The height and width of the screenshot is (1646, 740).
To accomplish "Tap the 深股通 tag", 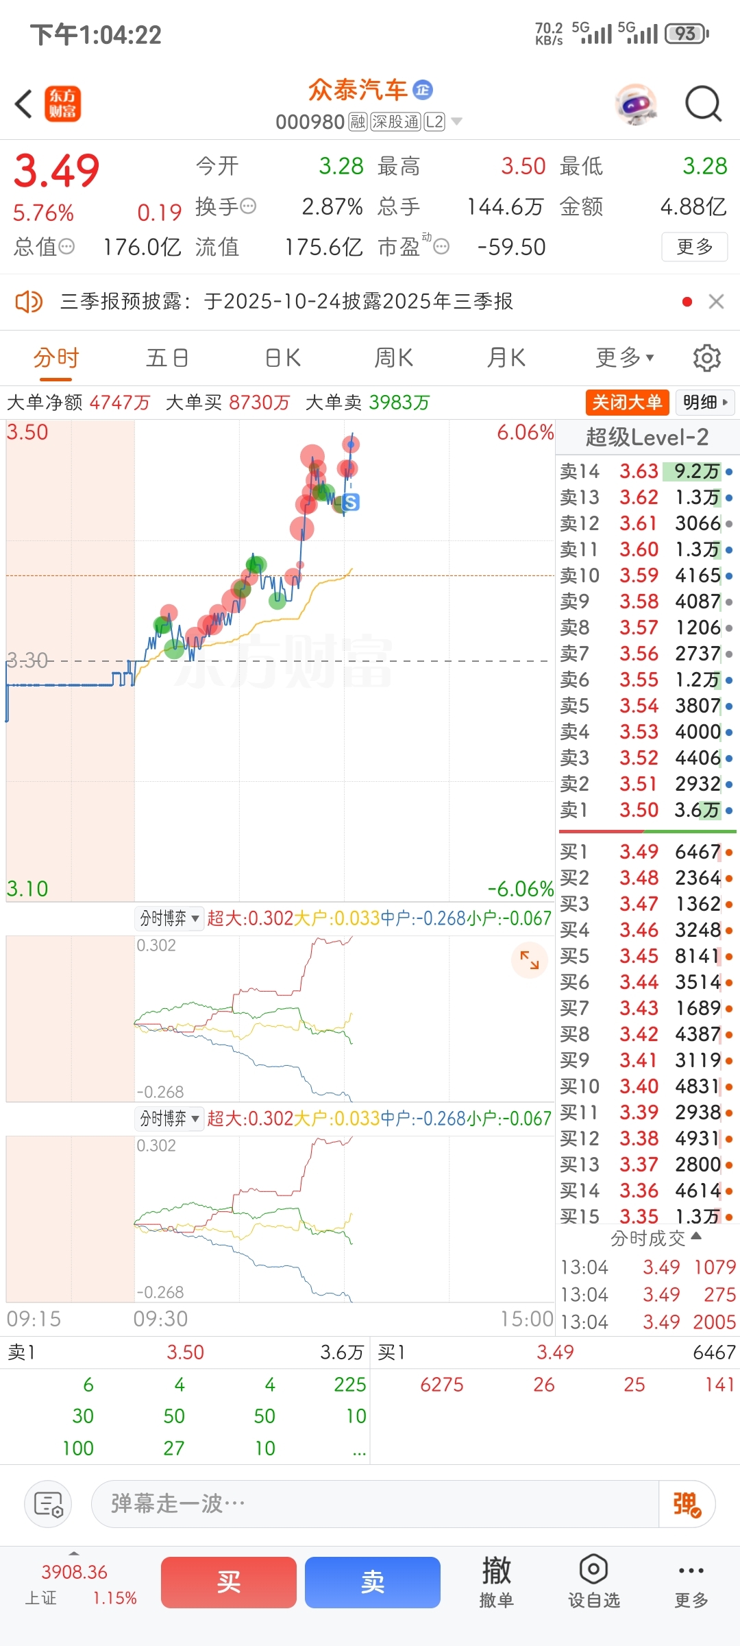I will click(395, 122).
